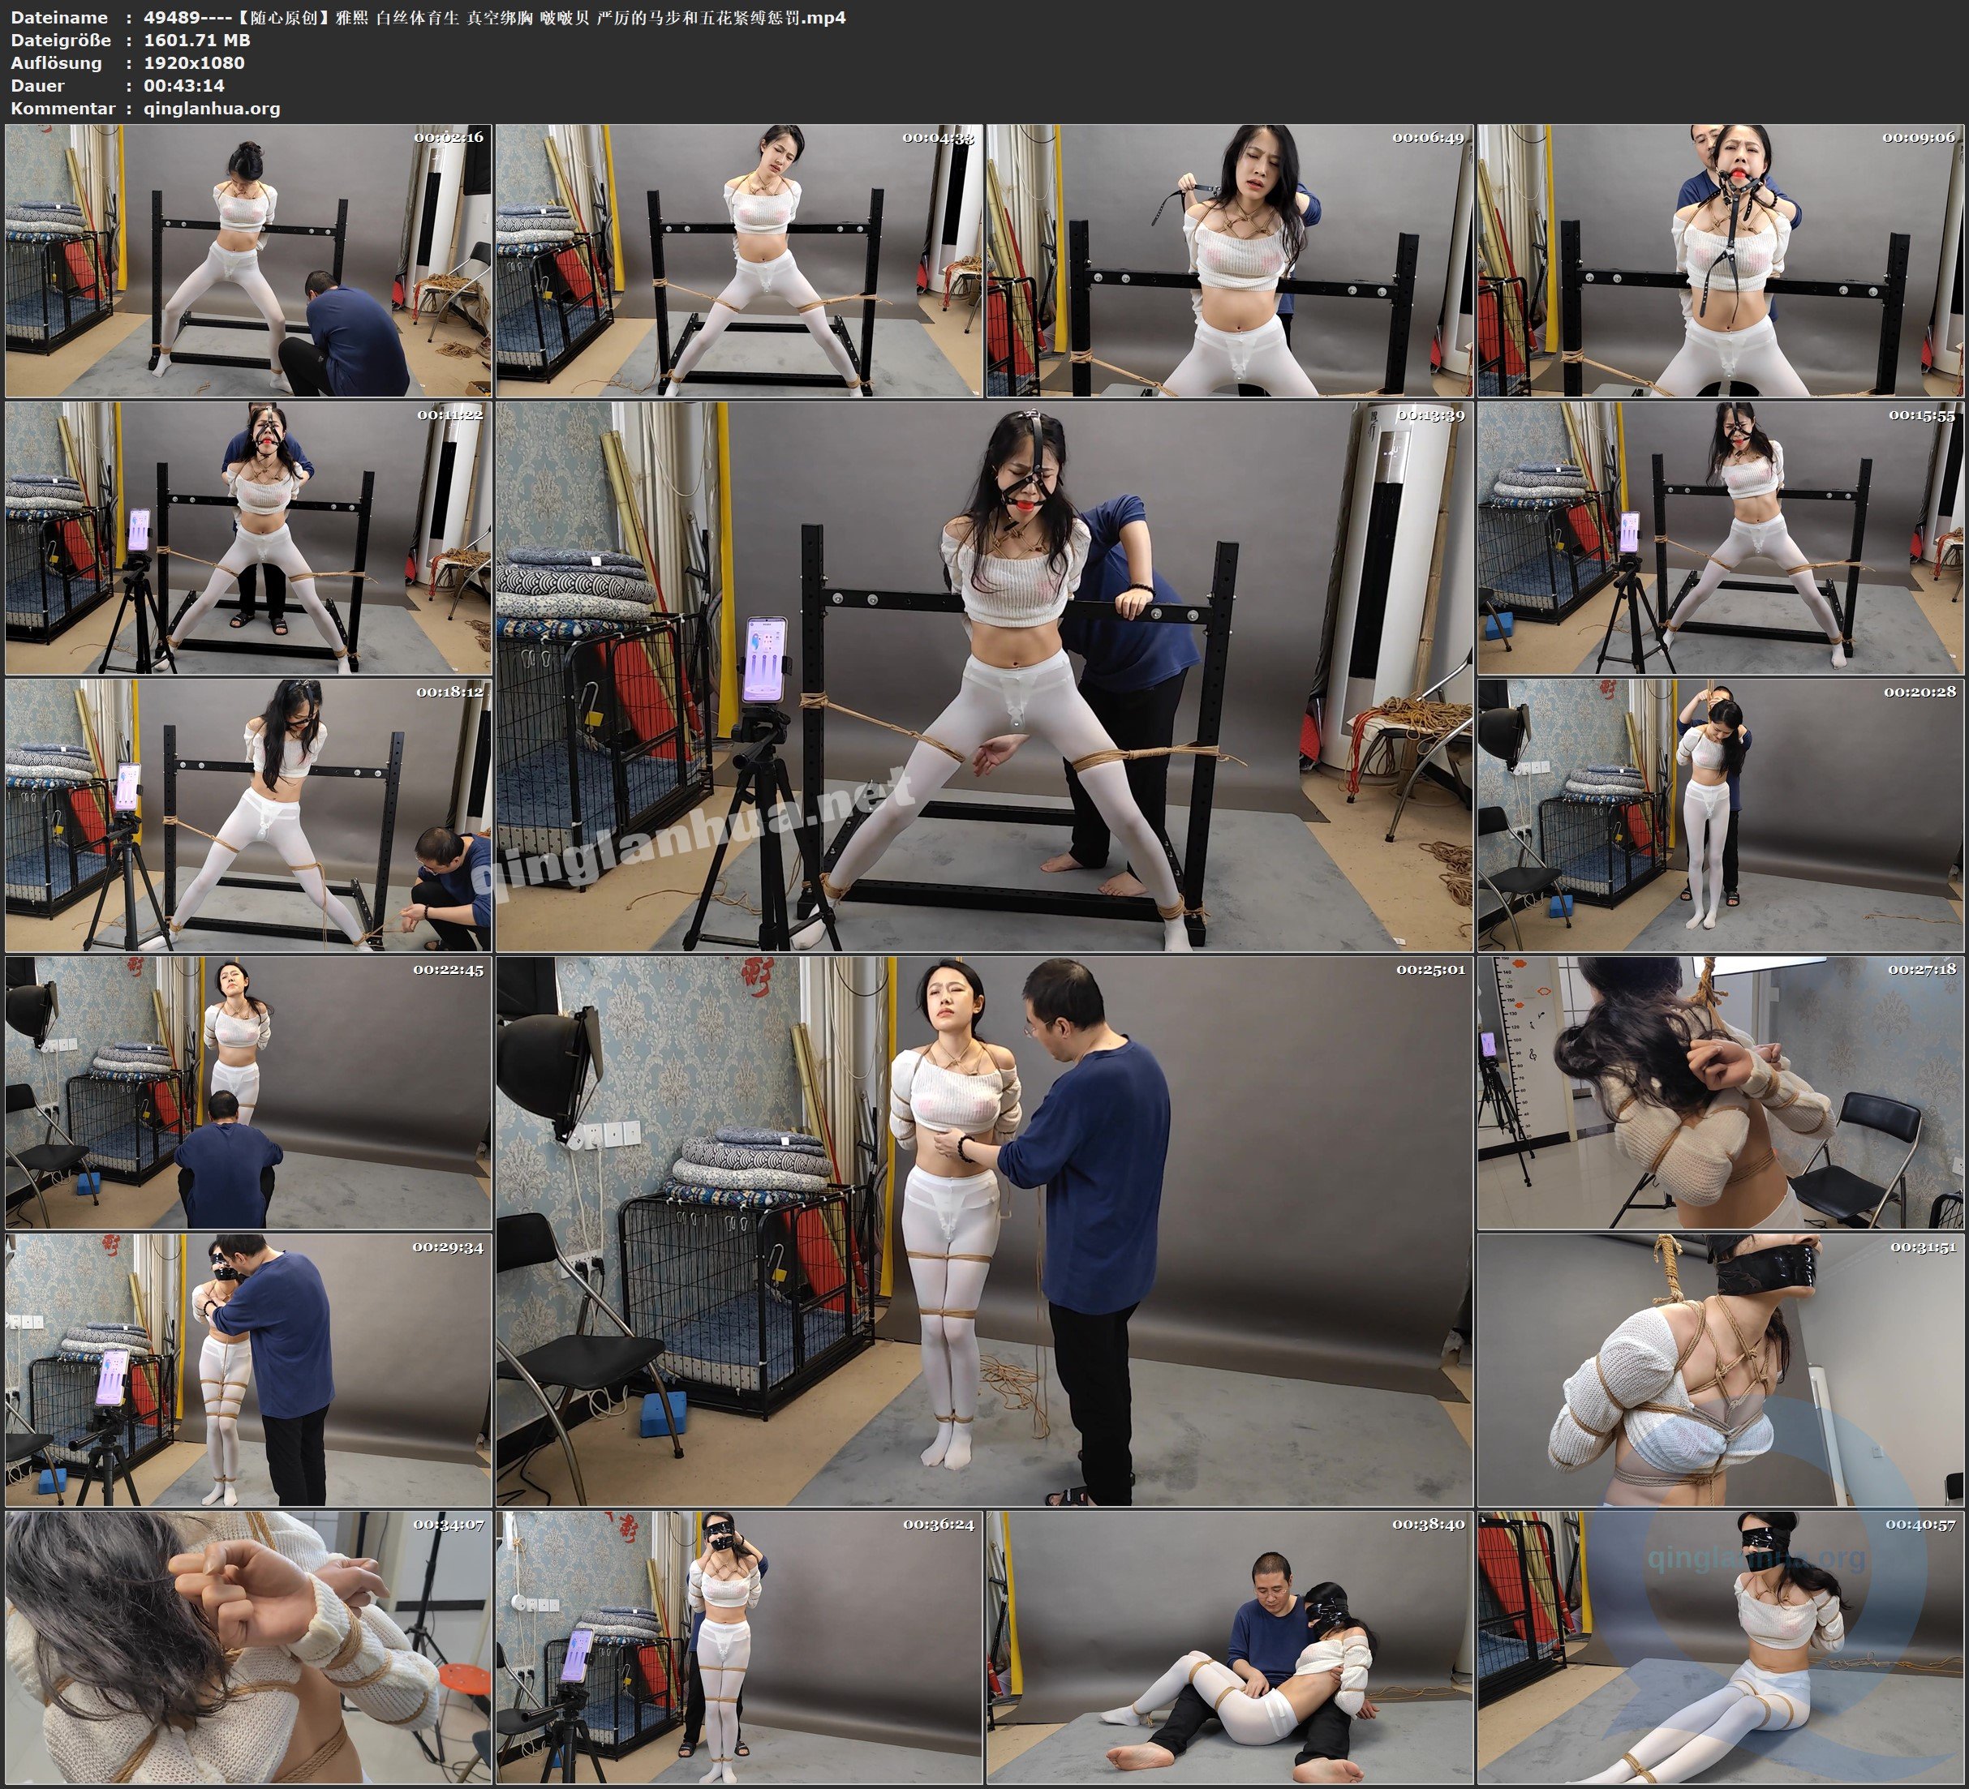Click the 00:15:55 preview thumbnail

tap(1719, 538)
